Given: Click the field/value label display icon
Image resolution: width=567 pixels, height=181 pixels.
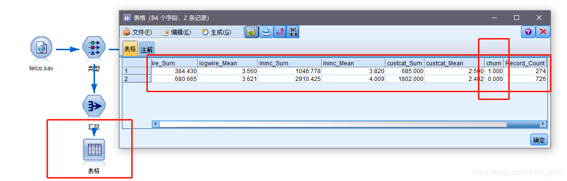Looking at the screenshot, I should [x=280, y=32].
